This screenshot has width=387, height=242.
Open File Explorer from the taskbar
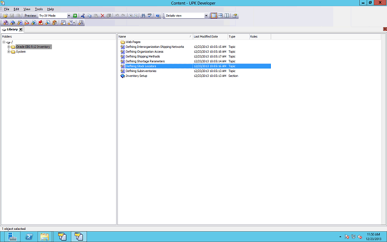[45, 235]
